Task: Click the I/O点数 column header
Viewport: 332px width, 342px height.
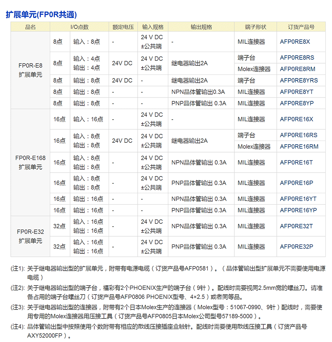Action: tap(79, 27)
